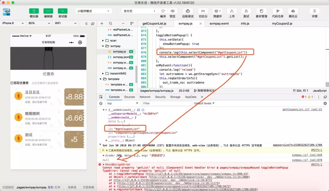Open svmpay.js? [sm]:878 source link
The height and width of the screenshot is (191, 329).
tap(307, 160)
